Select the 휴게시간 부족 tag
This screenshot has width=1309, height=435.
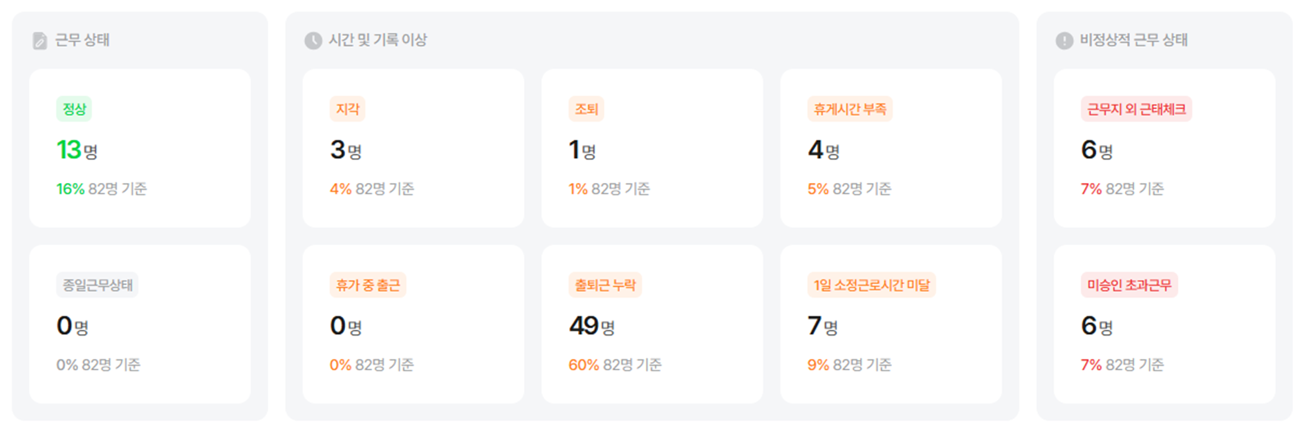[850, 109]
